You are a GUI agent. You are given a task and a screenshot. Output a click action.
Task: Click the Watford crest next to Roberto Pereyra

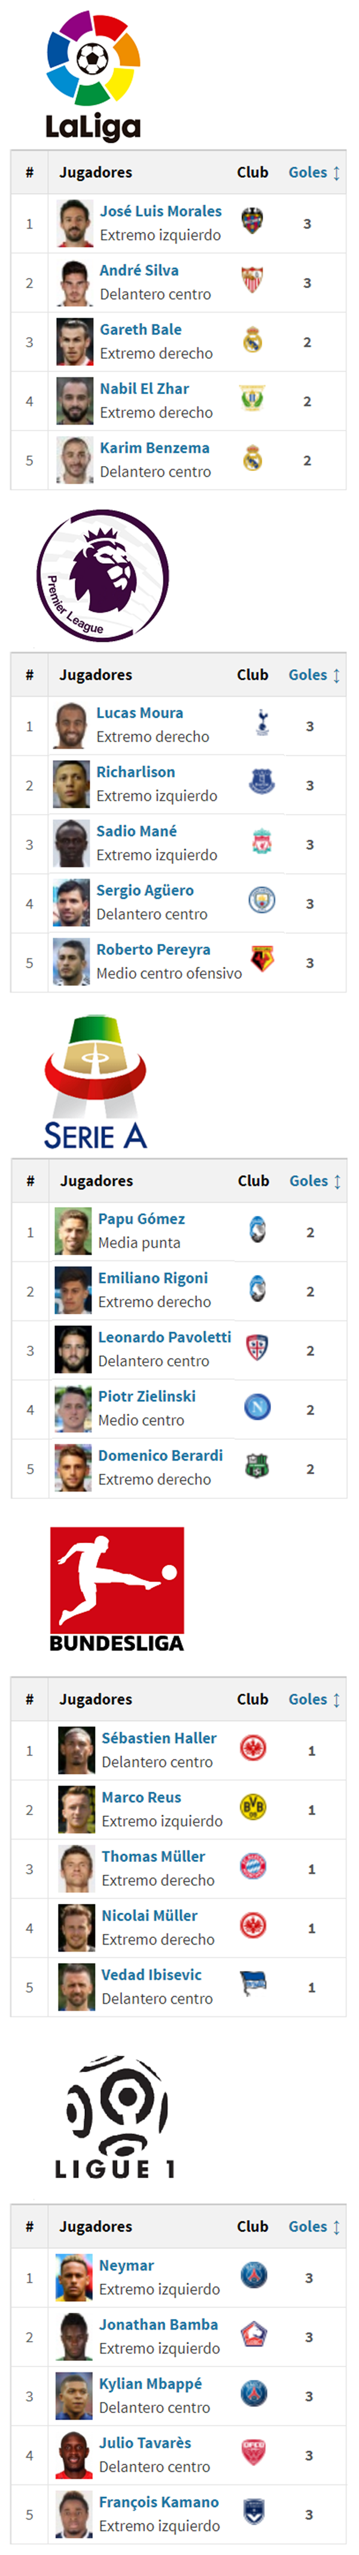tap(262, 961)
